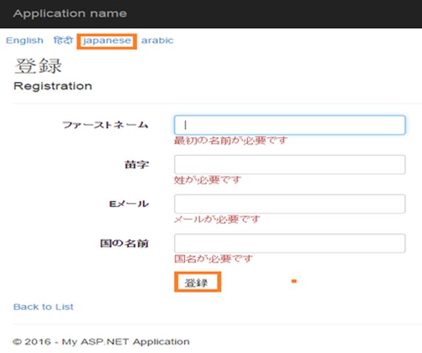Switch language to English
This screenshot has width=422, height=353.
25,40
